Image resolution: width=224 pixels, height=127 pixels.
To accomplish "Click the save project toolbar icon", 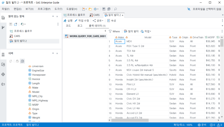I will pyautogui.click(x=104, y=9).
